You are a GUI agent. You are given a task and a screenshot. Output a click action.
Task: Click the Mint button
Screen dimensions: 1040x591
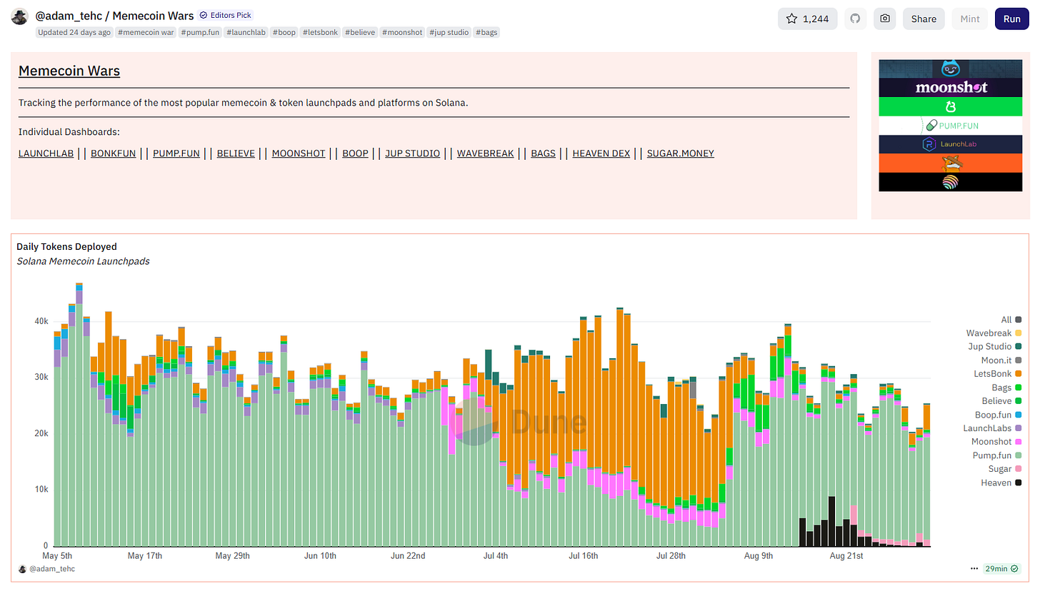pyautogui.click(x=970, y=19)
